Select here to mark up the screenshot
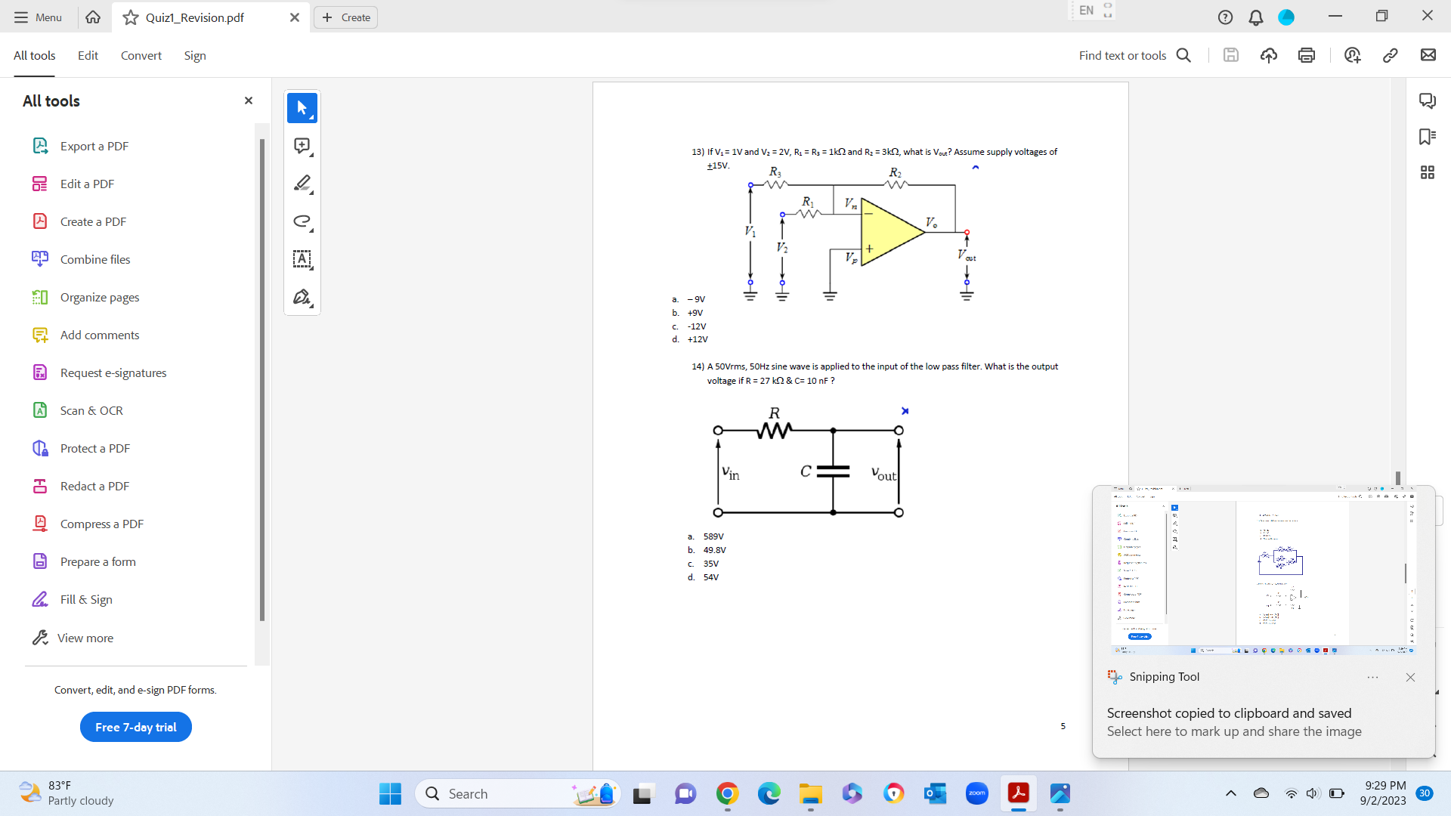The width and height of the screenshot is (1451, 816). point(1234,731)
